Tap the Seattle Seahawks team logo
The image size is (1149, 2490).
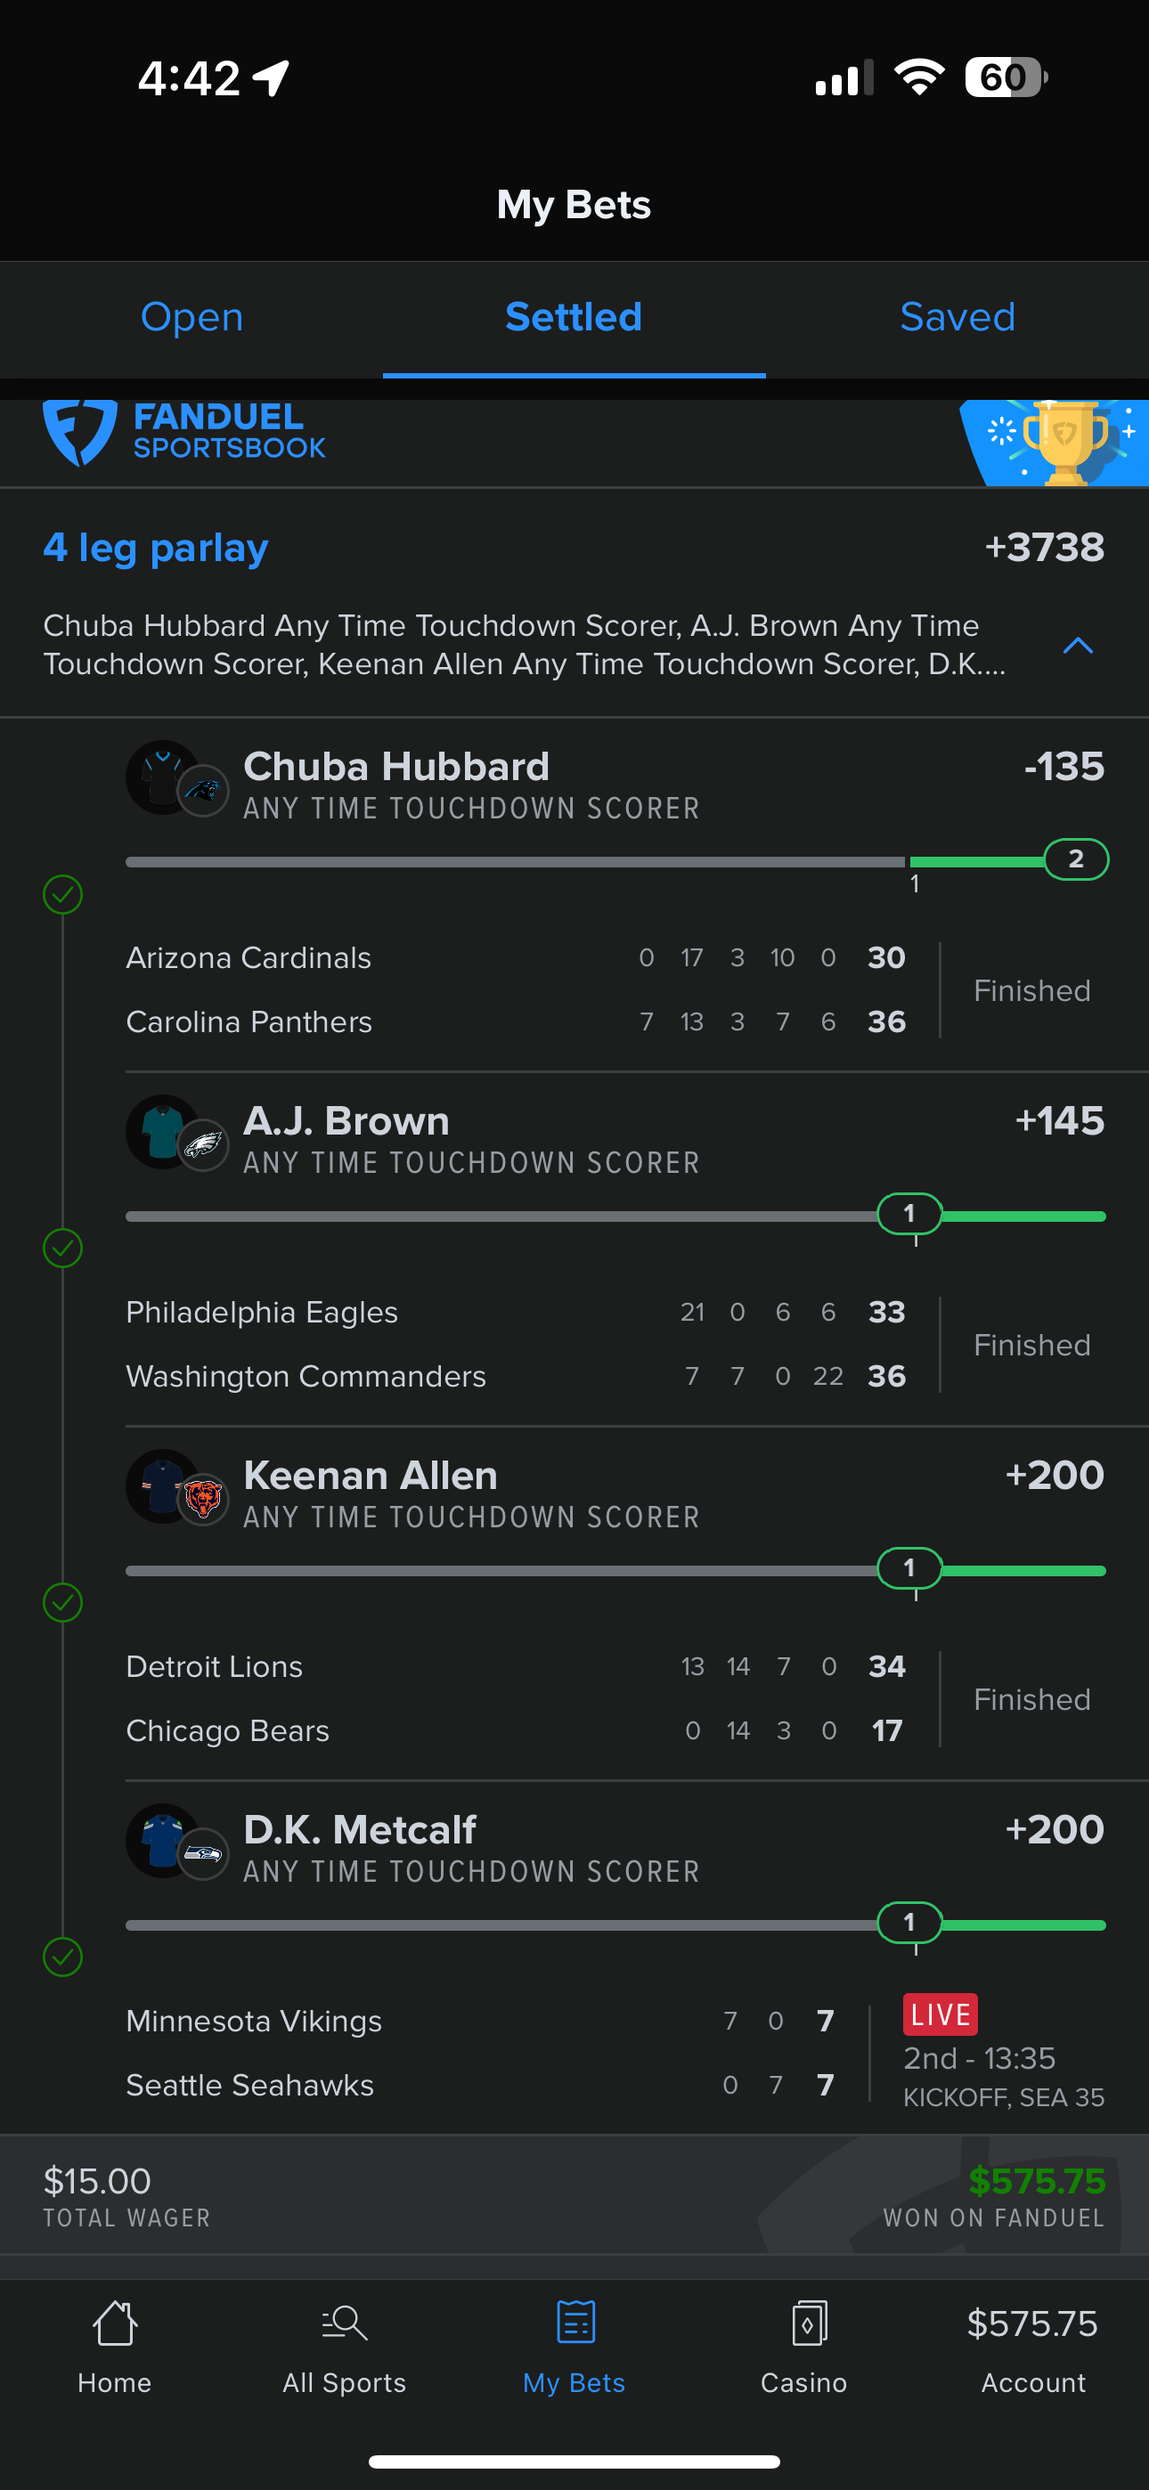pyautogui.click(x=203, y=1853)
